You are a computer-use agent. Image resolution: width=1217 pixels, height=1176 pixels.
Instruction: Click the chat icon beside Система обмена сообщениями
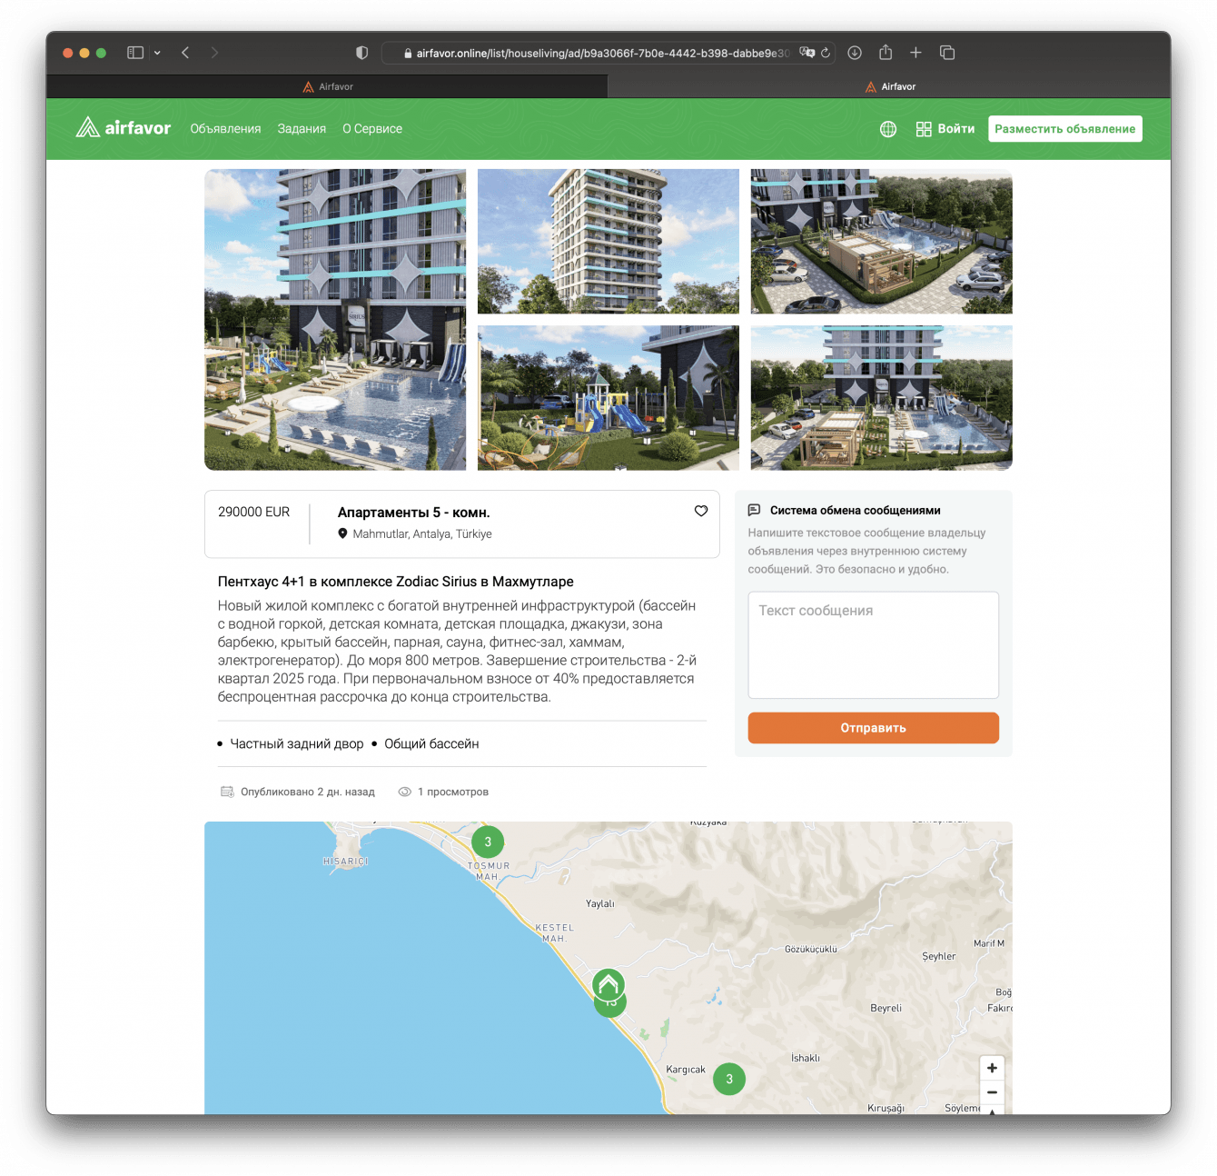(x=754, y=510)
